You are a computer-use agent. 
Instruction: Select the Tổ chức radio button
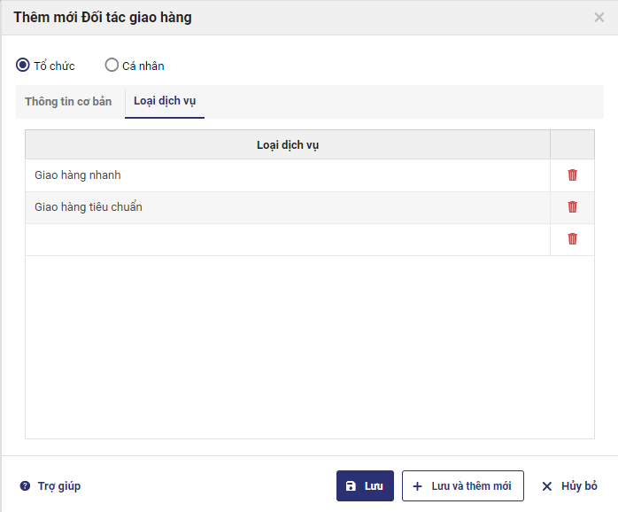tap(23, 65)
